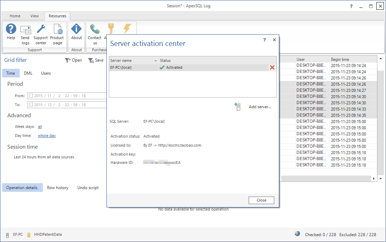Close the Server activation center with X
386x242 pixels.
[x=274, y=40]
